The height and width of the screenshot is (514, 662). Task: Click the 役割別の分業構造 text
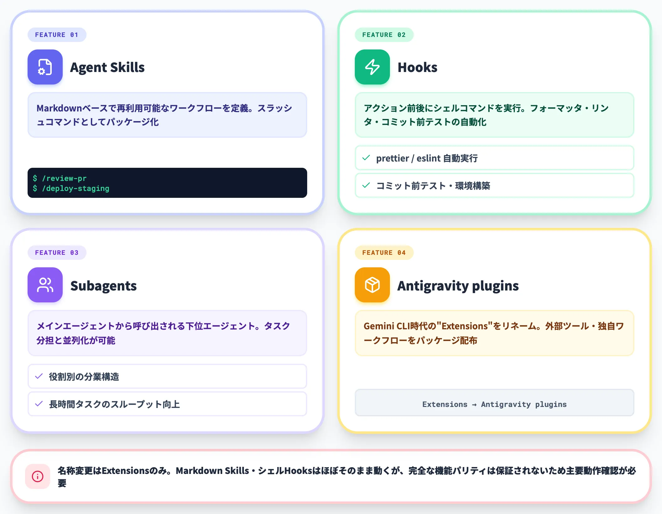tap(84, 377)
